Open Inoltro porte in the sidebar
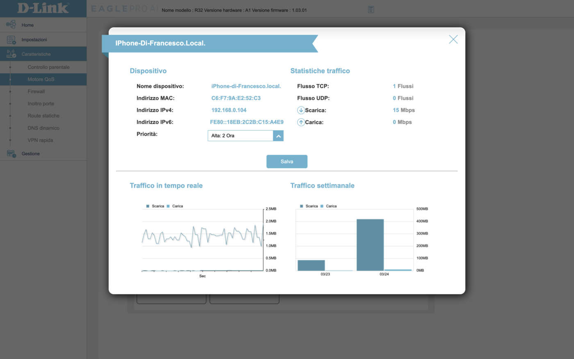The image size is (574, 359). click(x=41, y=104)
